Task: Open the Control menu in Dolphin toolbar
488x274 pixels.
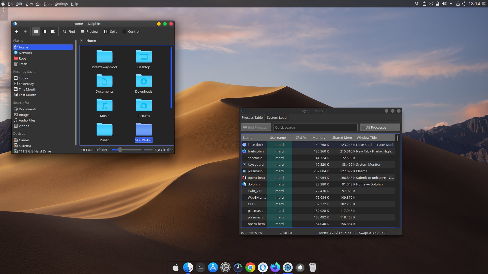Action: pos(131,31)
